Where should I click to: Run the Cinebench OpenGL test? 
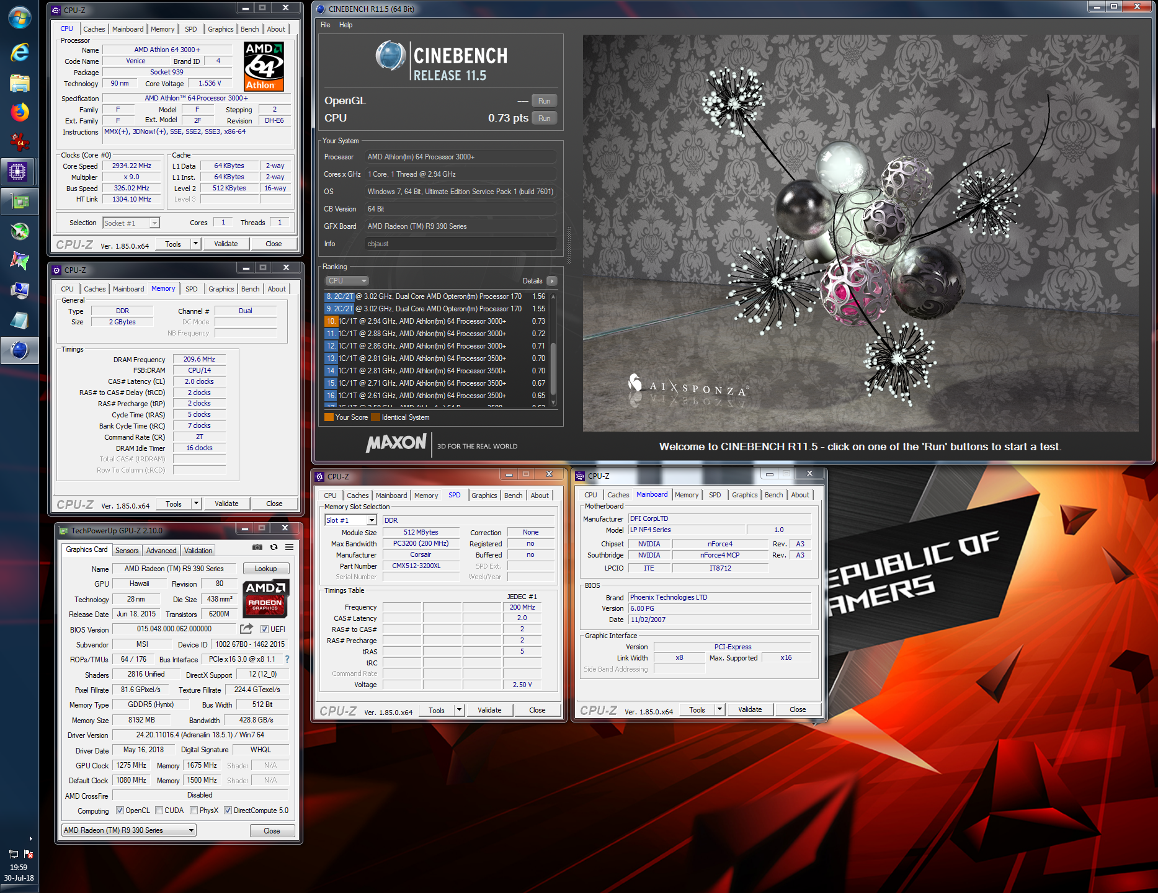(x=545, y=101)
